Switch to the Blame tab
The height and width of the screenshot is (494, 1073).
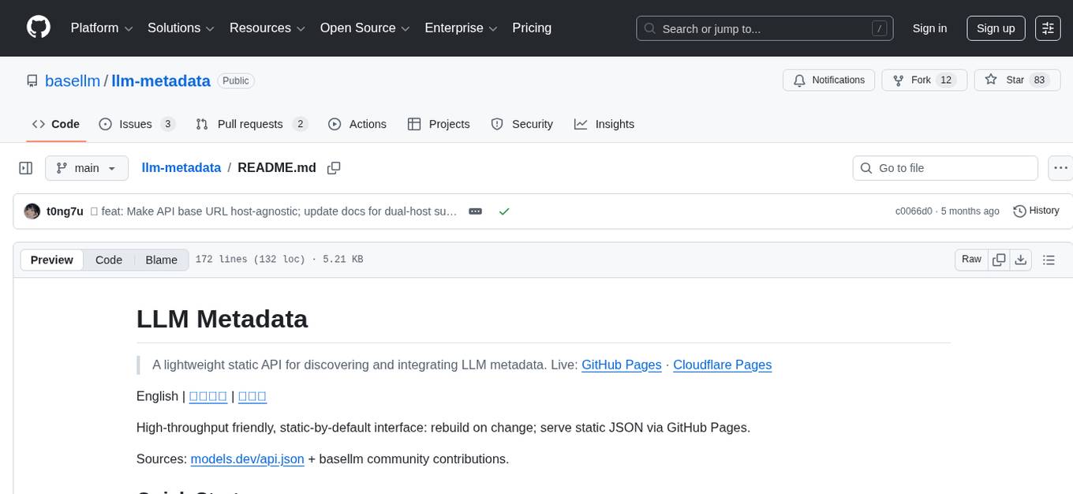(x=161, y=260)
